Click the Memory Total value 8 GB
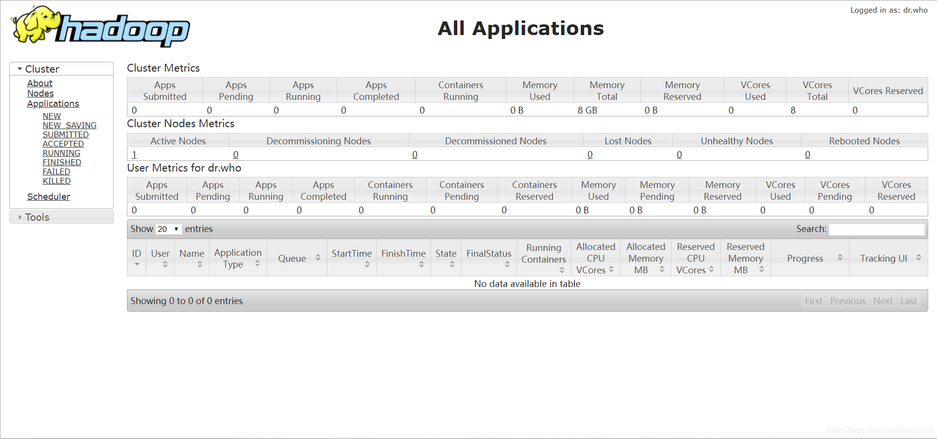Screen dimensions: 937x439 pyautogui.click(x=588, y=110)
